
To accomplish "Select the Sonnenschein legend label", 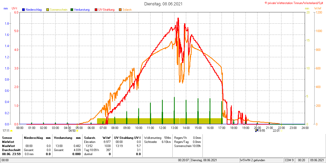I will pos(59,10).
